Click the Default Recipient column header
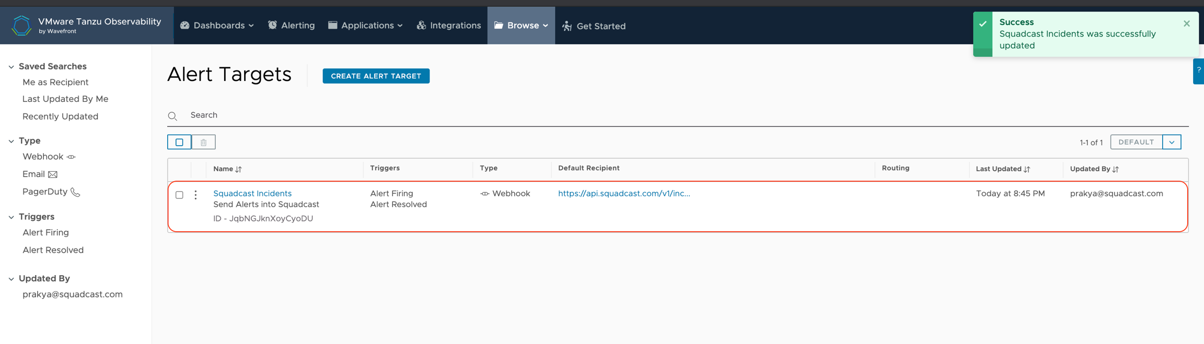Viewport: 1204px width, 344px height. coord(589,168)
